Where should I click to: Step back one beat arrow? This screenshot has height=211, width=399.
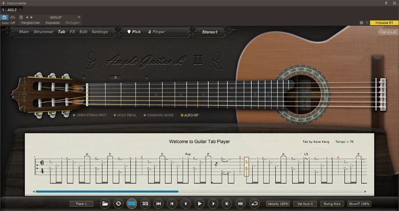[x=186, y=203]
